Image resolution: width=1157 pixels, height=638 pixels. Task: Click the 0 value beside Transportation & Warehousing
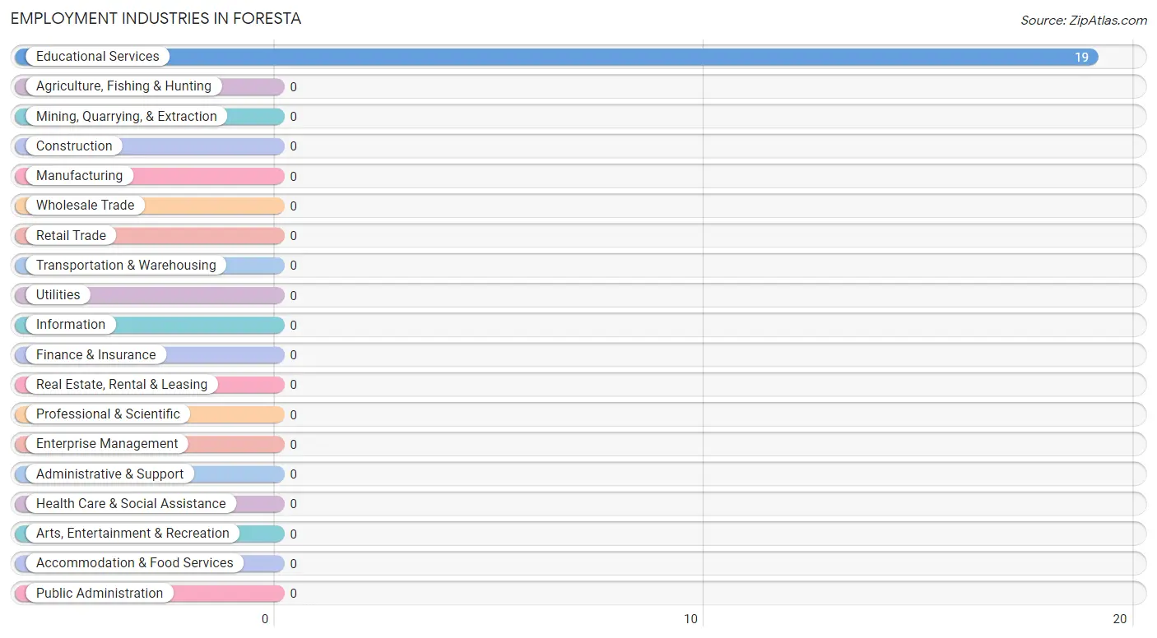[293, 266]
